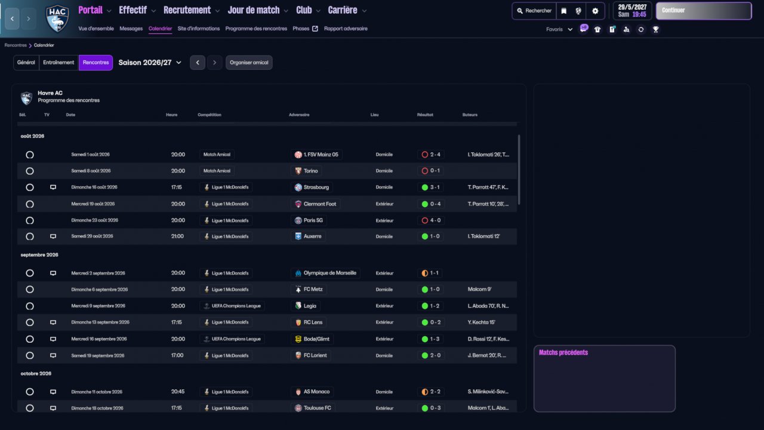Screen dimensions: 764x430
Task: Click the Clermont Foot club badge
Action: 298,204
